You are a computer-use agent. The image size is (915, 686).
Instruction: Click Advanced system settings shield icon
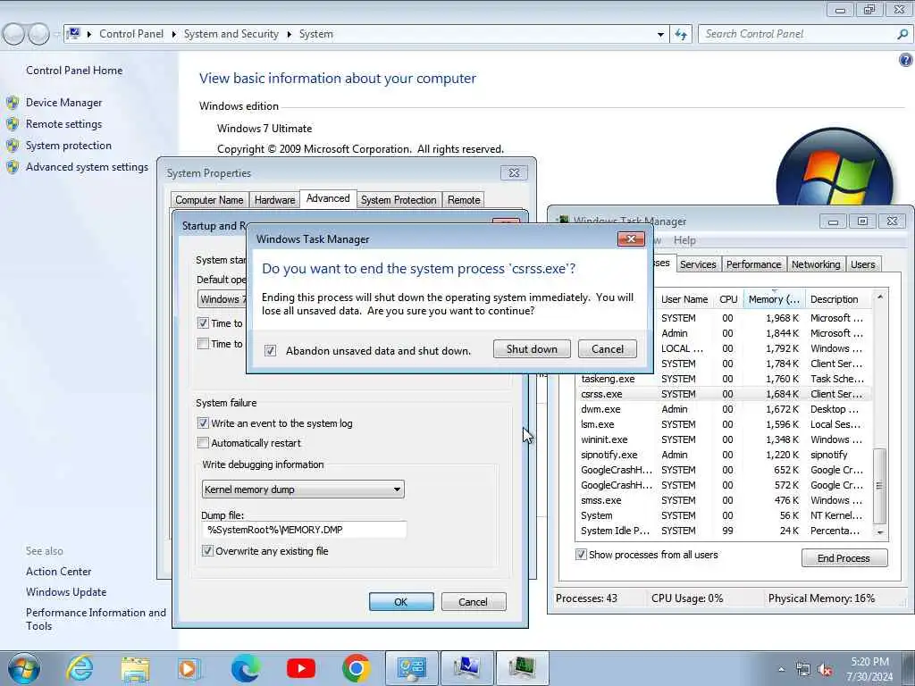[13, 167]
